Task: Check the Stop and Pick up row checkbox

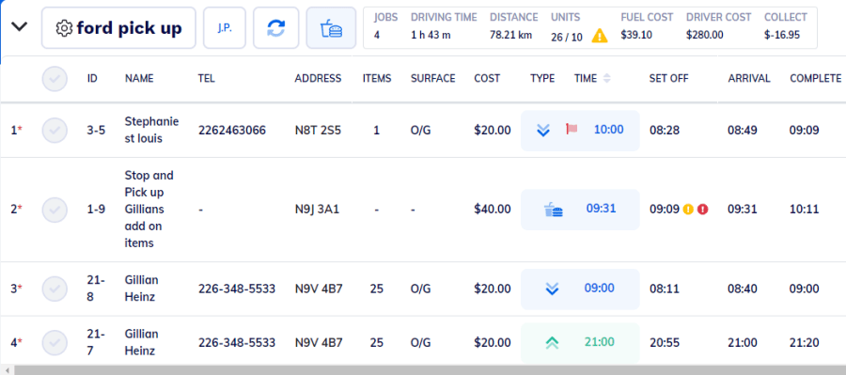Action: click(55, 210)
